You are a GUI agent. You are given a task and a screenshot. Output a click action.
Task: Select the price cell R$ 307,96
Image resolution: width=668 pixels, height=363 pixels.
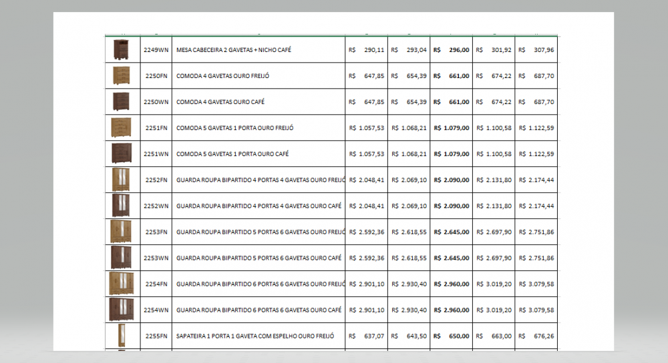click(536, 50)
